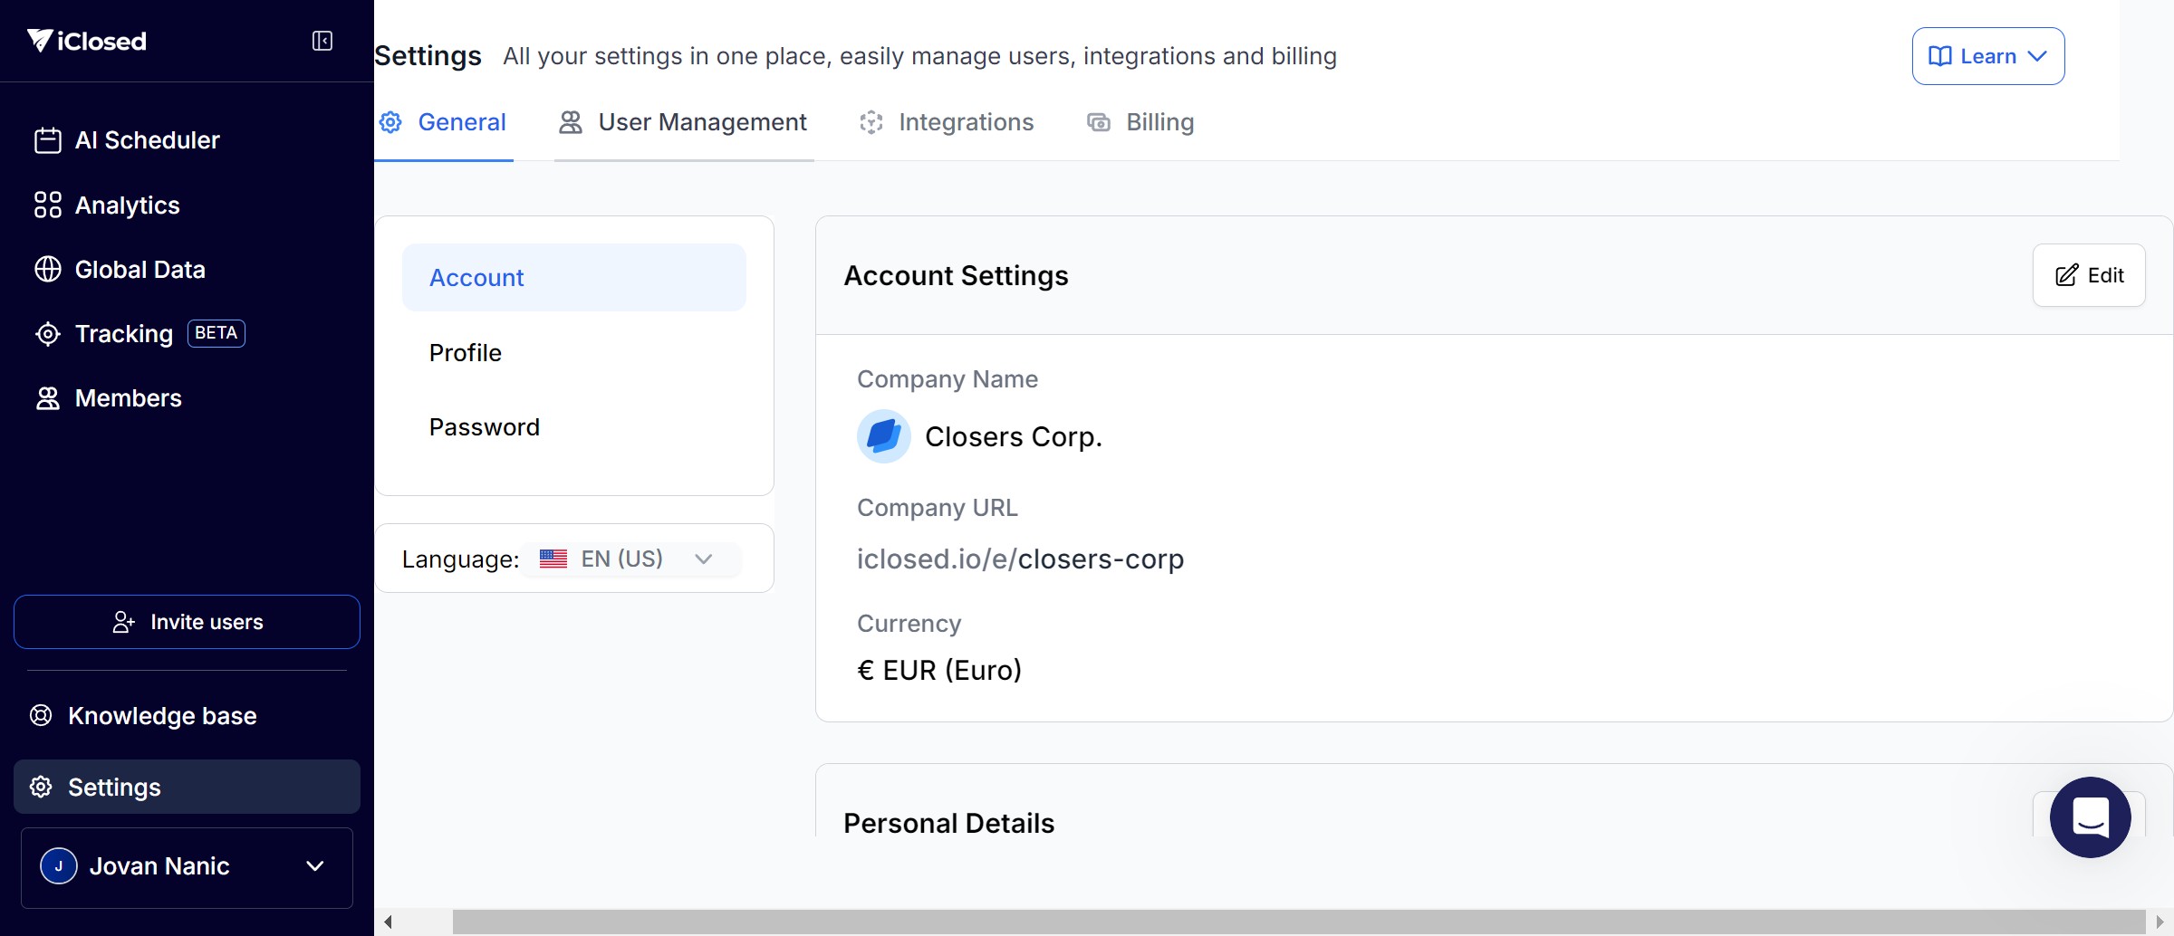Open Members people icon
Viewport: 2174px width, 936px height.
coord(47,398)
